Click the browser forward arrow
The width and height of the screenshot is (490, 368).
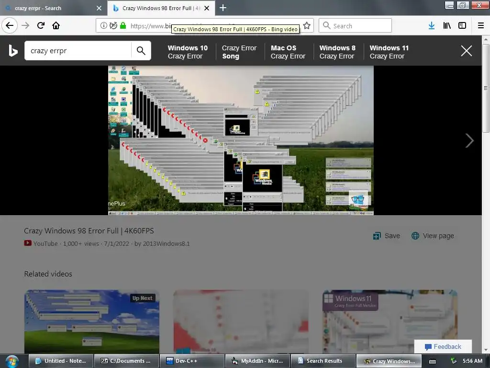point(25,25)
